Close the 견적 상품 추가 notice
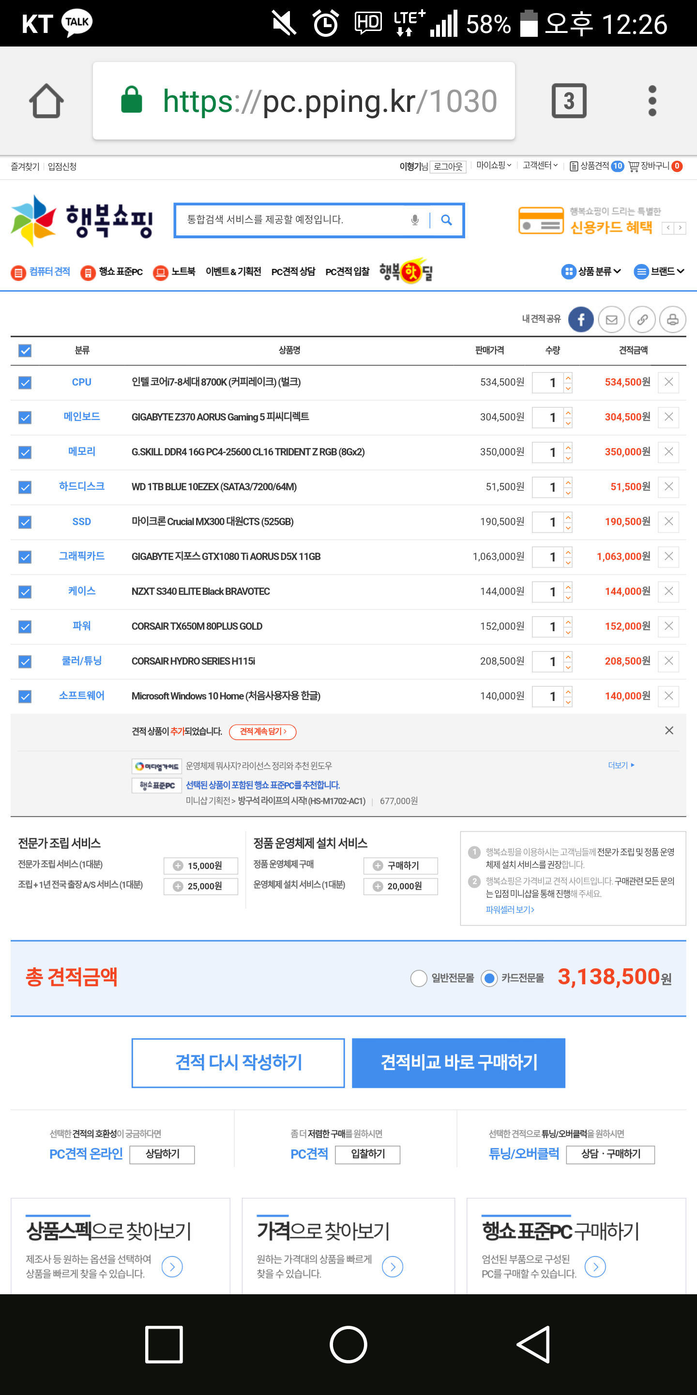 point(669,730)
